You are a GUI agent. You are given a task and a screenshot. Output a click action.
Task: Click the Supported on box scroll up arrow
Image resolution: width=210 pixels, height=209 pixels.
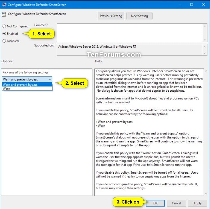tap(205, 47)
